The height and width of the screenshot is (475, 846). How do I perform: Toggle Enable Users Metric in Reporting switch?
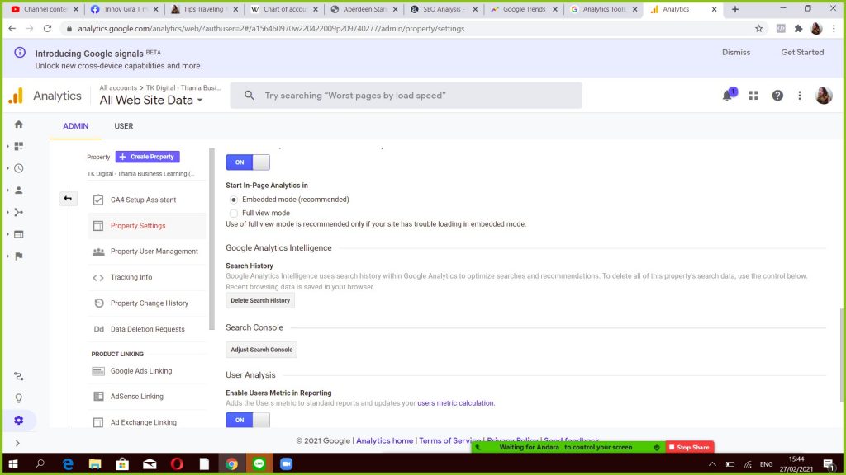click(248, 420)
